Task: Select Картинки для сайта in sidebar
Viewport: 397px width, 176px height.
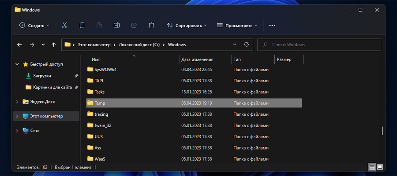Action: [x=52, y=87]
